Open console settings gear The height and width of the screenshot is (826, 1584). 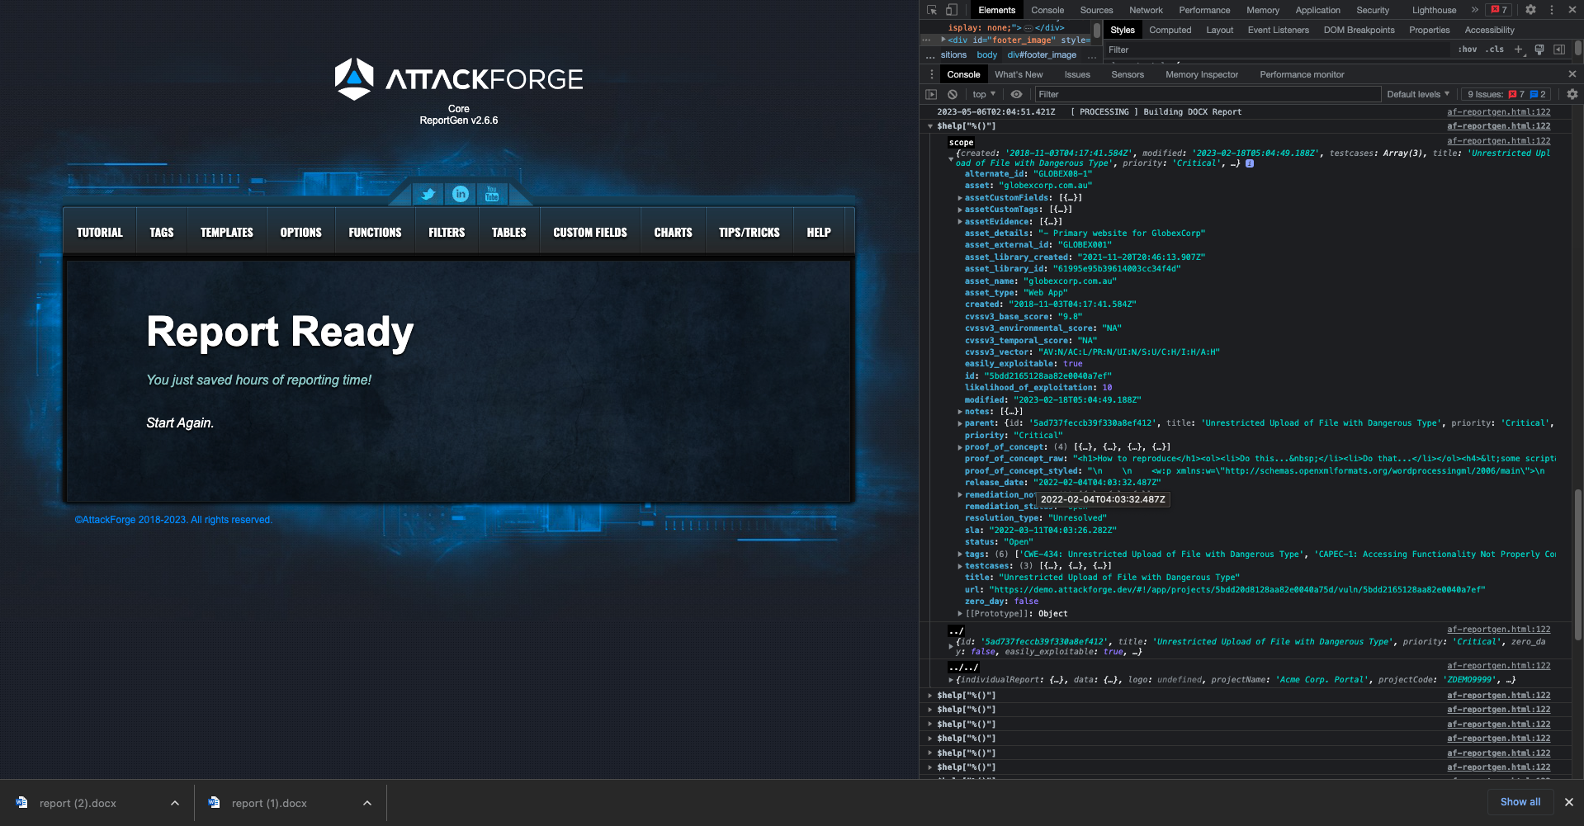tap(1572, 94)
